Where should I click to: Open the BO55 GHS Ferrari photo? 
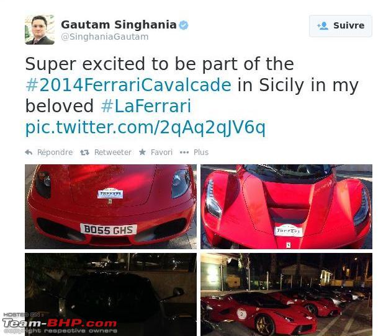[x=110, y=206]
